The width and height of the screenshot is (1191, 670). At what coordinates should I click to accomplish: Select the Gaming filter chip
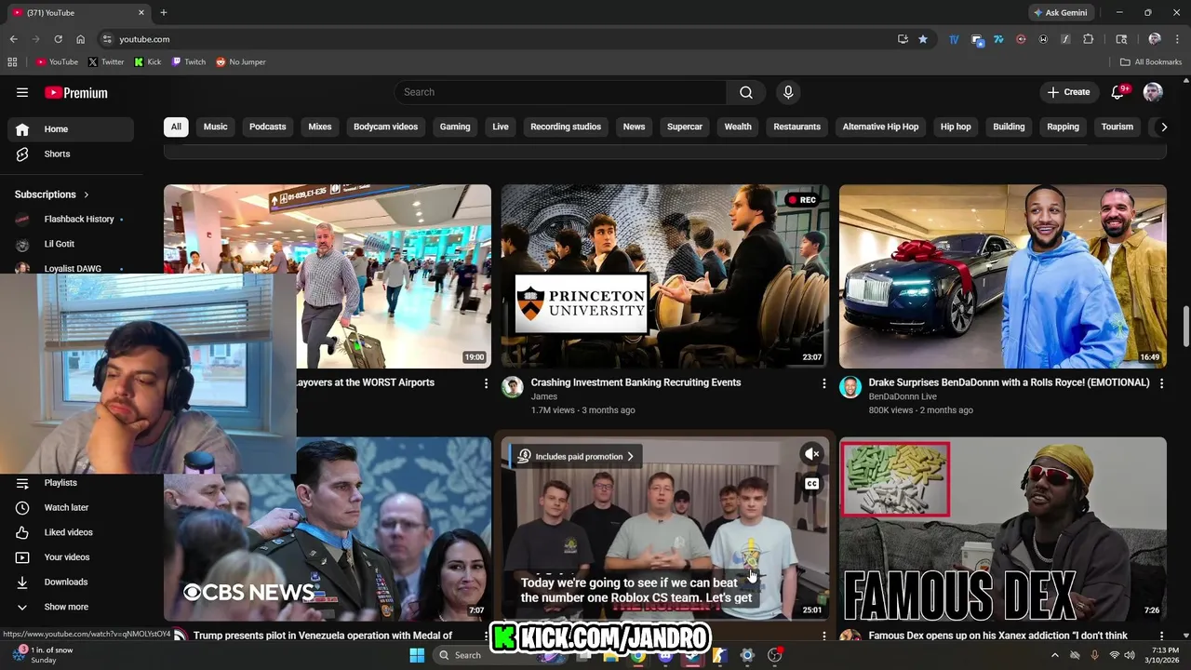(455, 127)
